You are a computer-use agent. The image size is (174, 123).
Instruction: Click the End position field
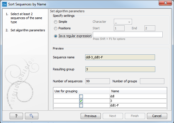pos(149,28)
